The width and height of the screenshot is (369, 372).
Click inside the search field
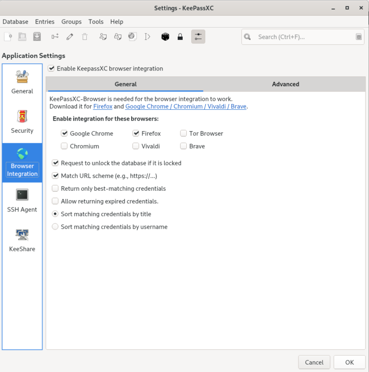coord(298,37)
